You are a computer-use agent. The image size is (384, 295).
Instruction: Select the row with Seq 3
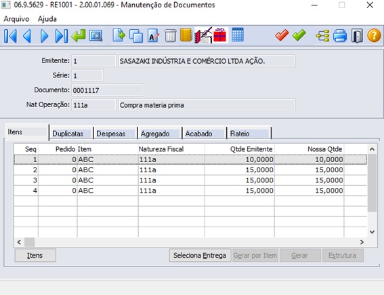tap(190, 180)
